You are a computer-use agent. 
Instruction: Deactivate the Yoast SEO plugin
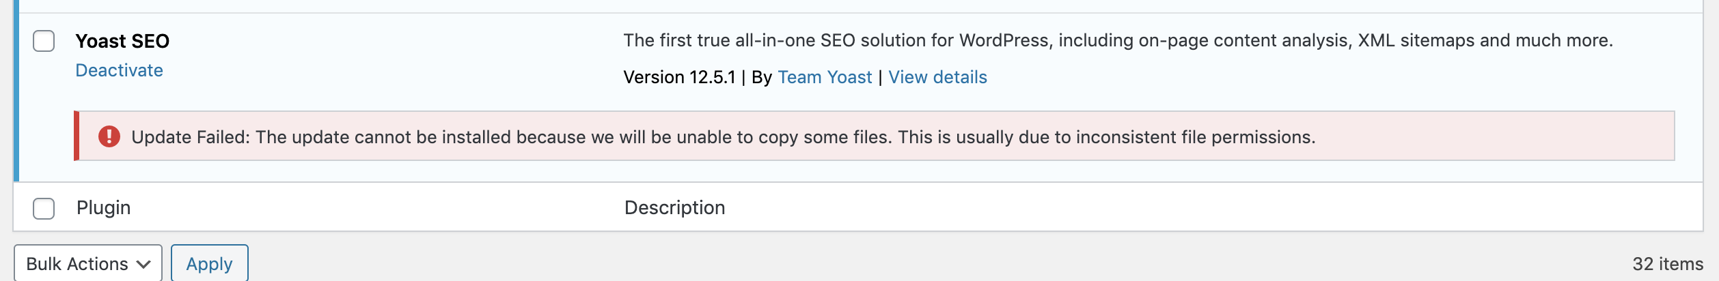(119, 70)
